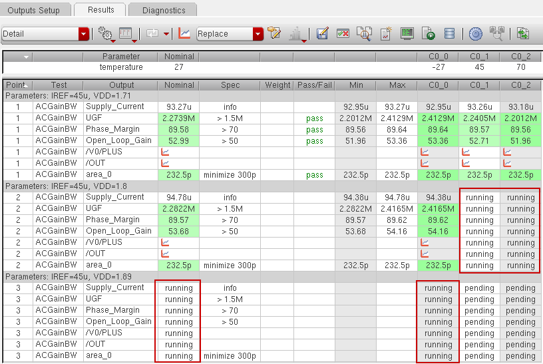Click the pencil edit plot icon
This screenshot has height=364, width=543.
click(x=273, y=33)
